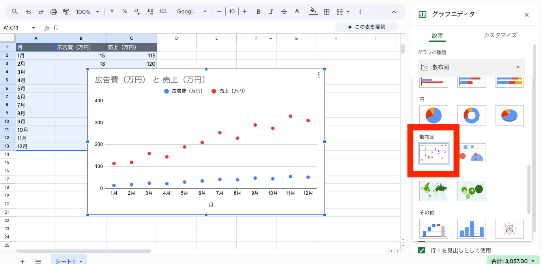Image resolution: width=542 pixels, height=264 pixels.
Task: Toggle bold formatting
Action: (x=259, y=12)
